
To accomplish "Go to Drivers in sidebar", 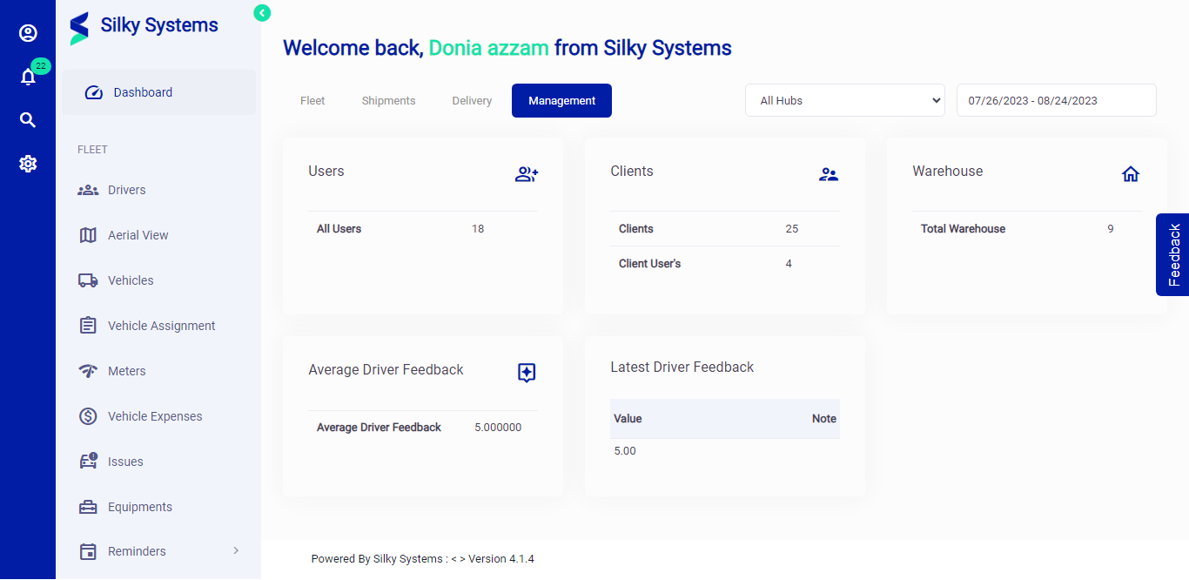I will pos(126,190).
